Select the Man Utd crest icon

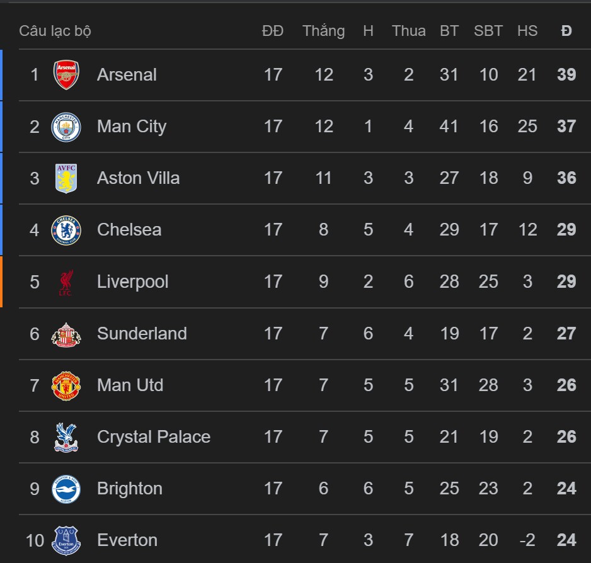66,385
